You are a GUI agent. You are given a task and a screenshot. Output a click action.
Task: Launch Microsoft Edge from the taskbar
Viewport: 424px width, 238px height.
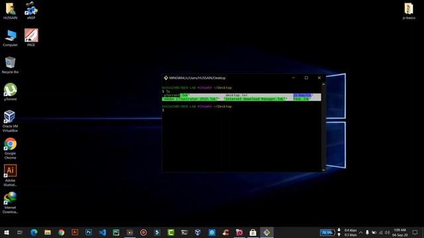coord(34,232)
